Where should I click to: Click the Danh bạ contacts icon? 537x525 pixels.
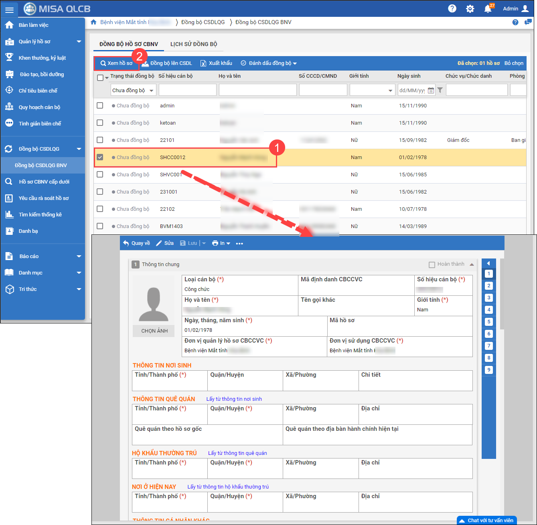9,231
